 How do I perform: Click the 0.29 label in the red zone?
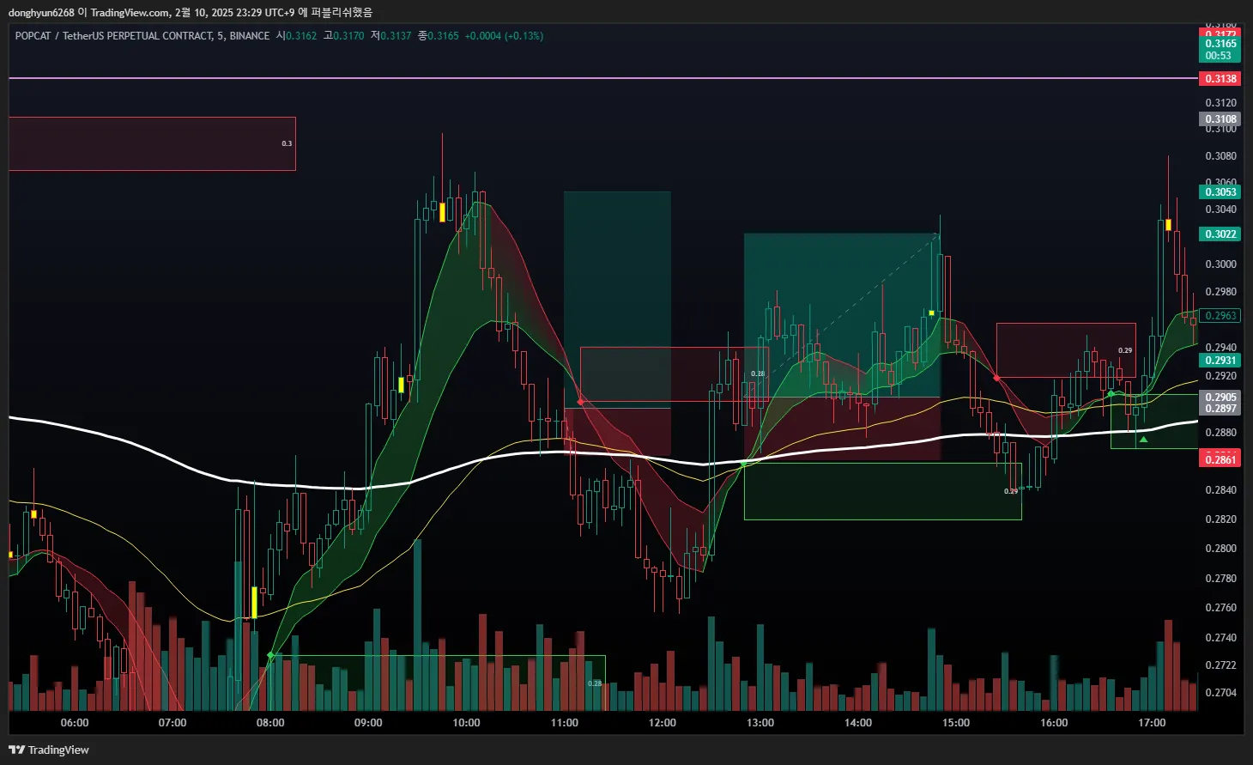pos(1125,350)
